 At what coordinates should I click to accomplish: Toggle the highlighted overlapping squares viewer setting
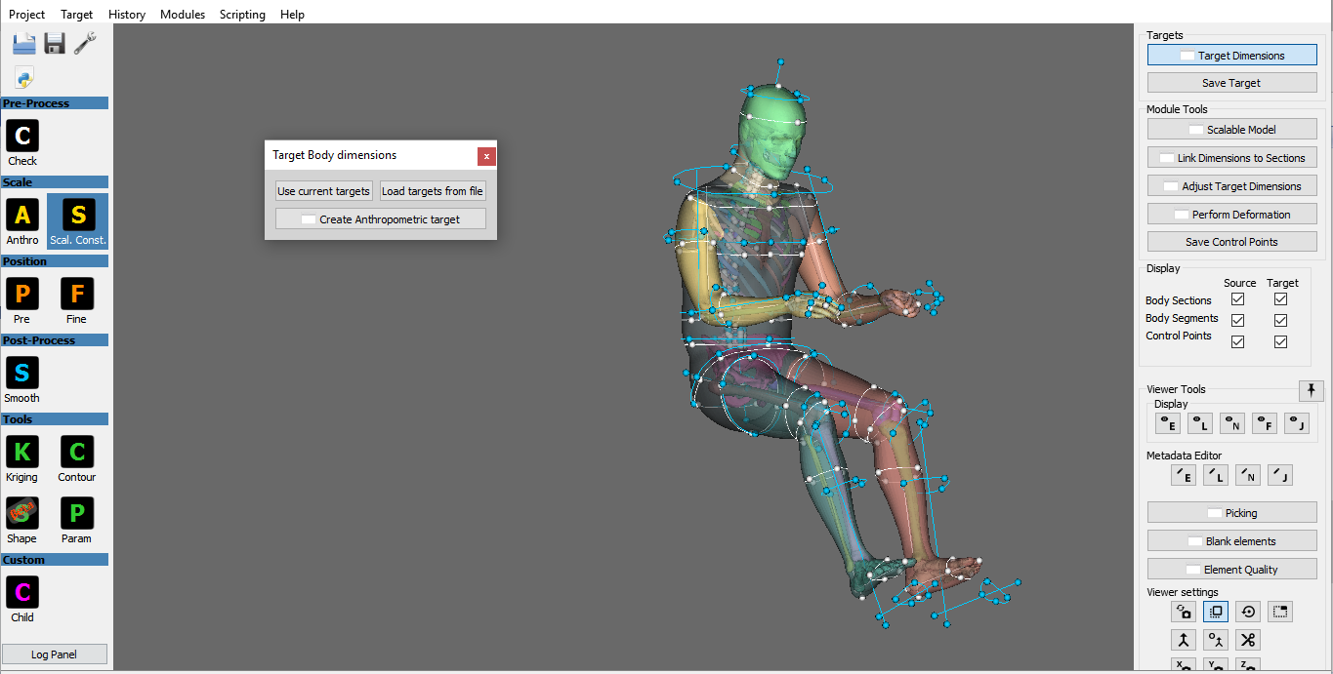coord(1216,612)
